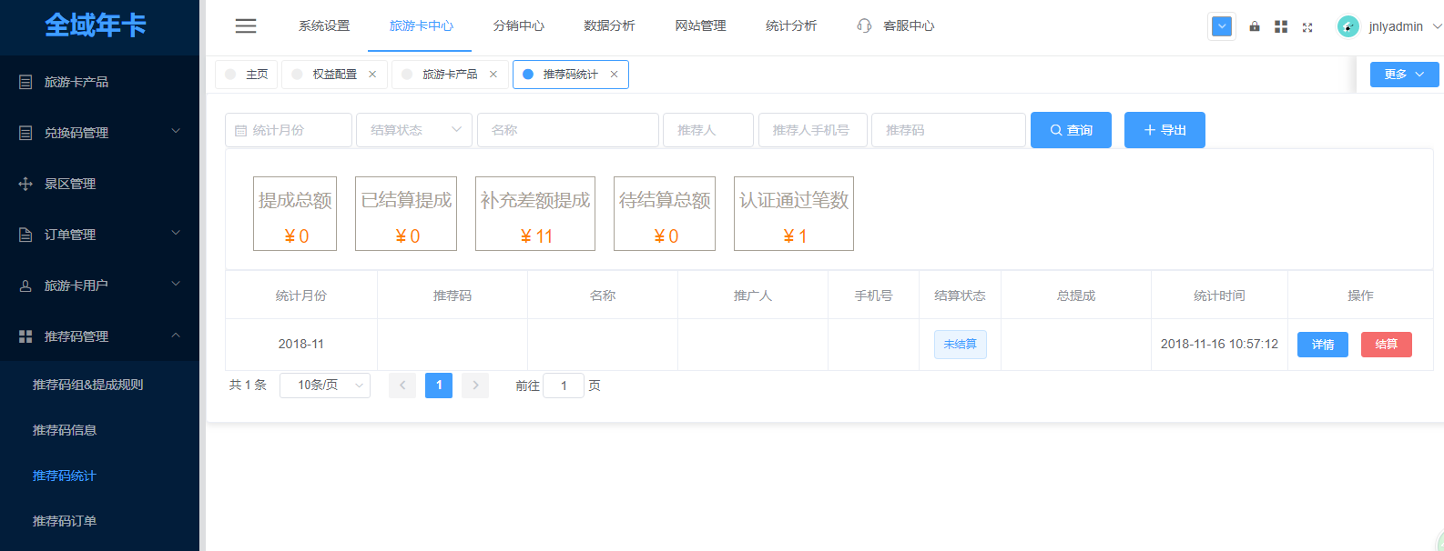1444x551 pixels.
Task: Expand the 订单管理 sidebar menu
Action: 176,233
